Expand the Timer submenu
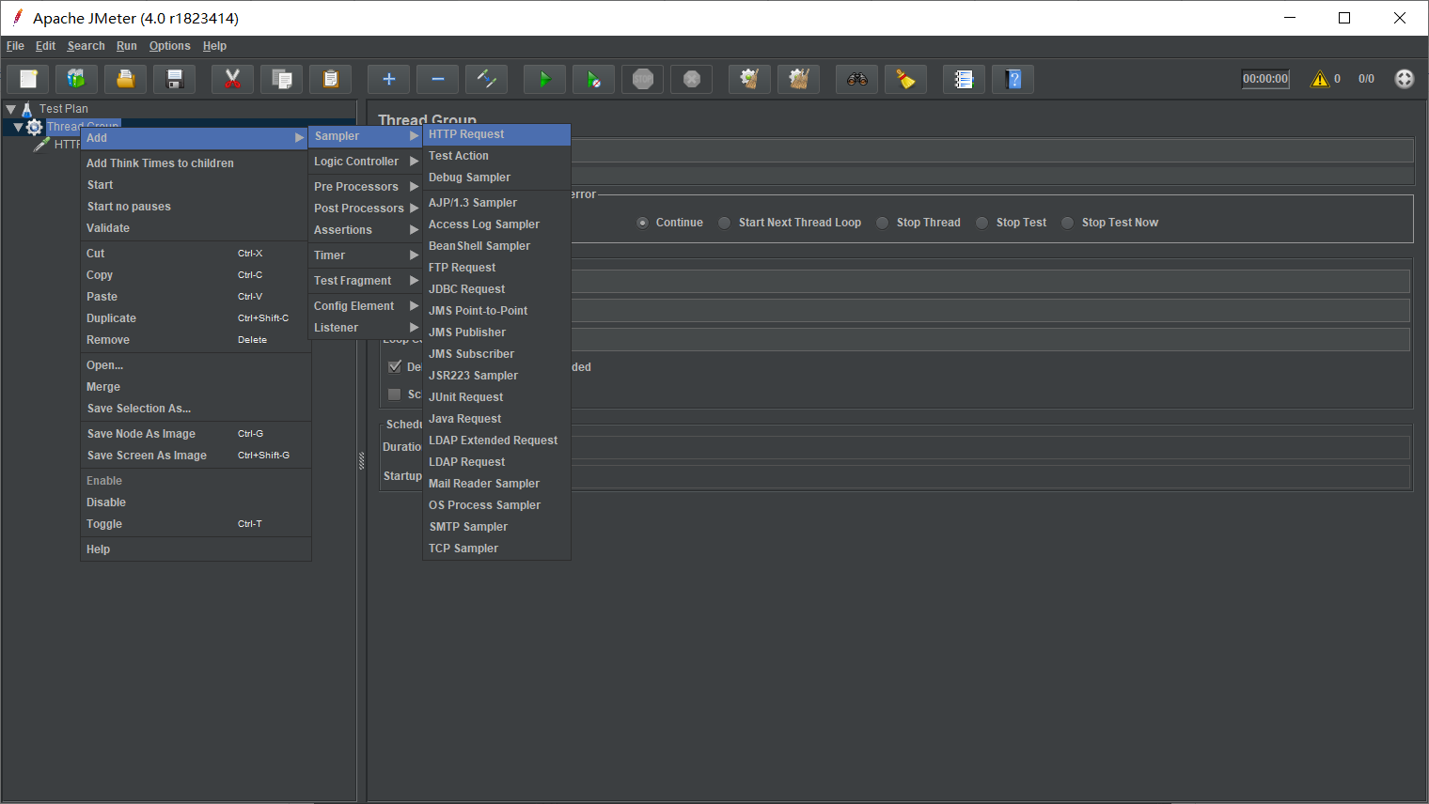 tap(365, 255)
